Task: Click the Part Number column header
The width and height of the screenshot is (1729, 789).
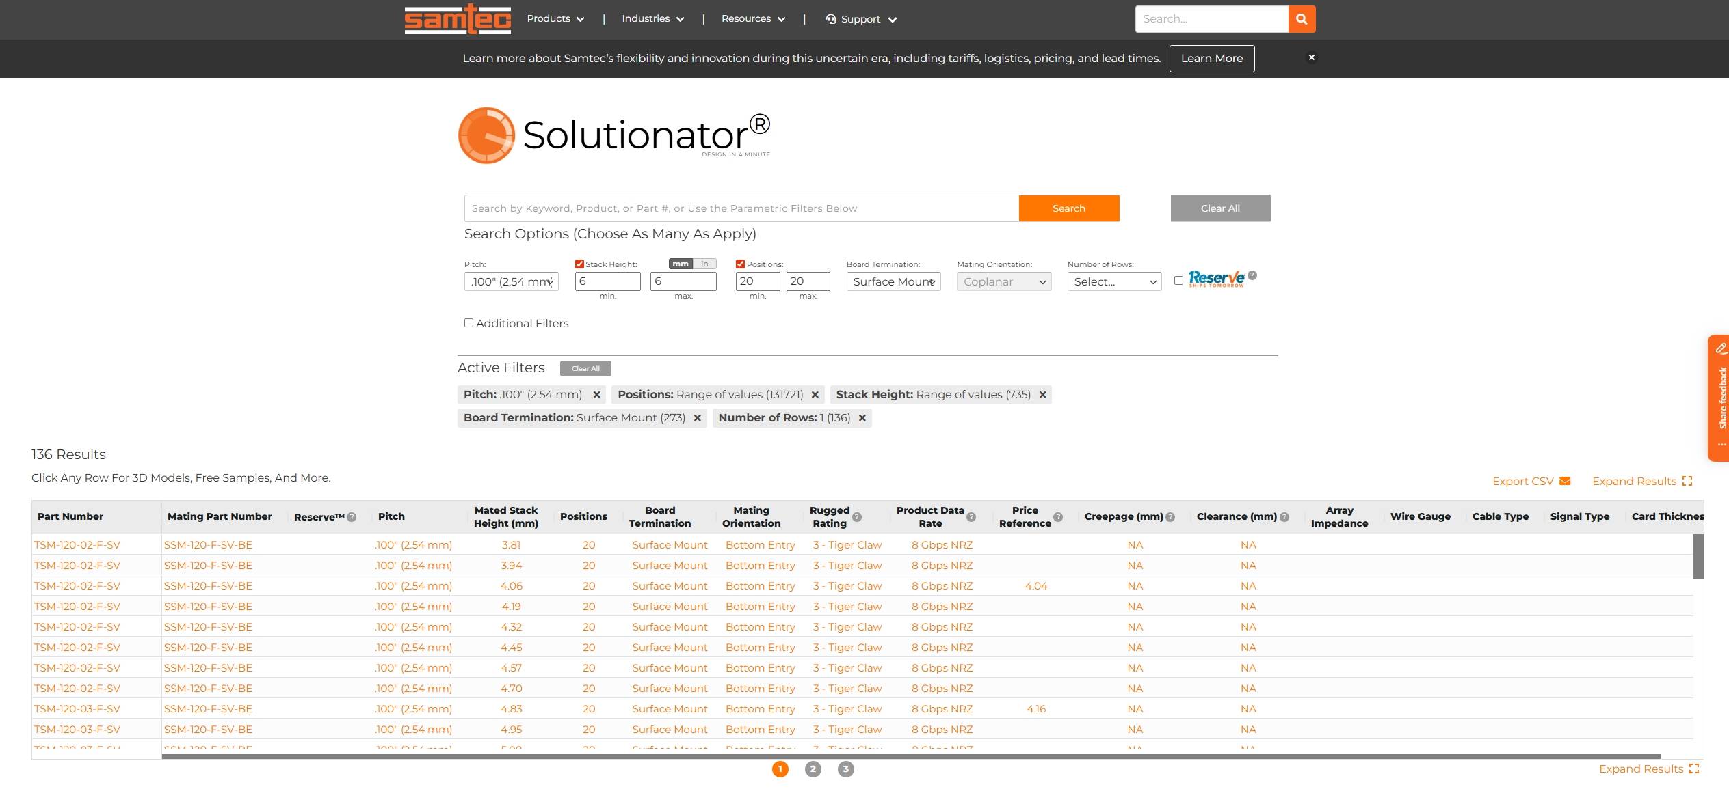Action: (x=70, y=517)
